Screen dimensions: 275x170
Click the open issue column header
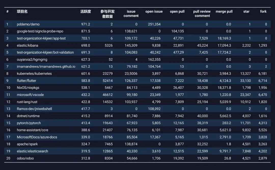click(154, 11)
